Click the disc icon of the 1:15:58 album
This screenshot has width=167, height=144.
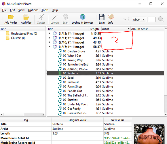coord(55,33)
